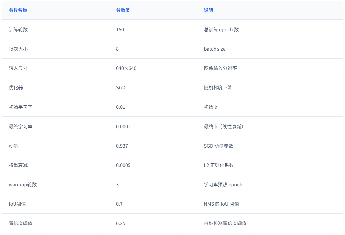Click the 权重衰减 parameter name
The image size is (345, 235).
pos(18,165)
